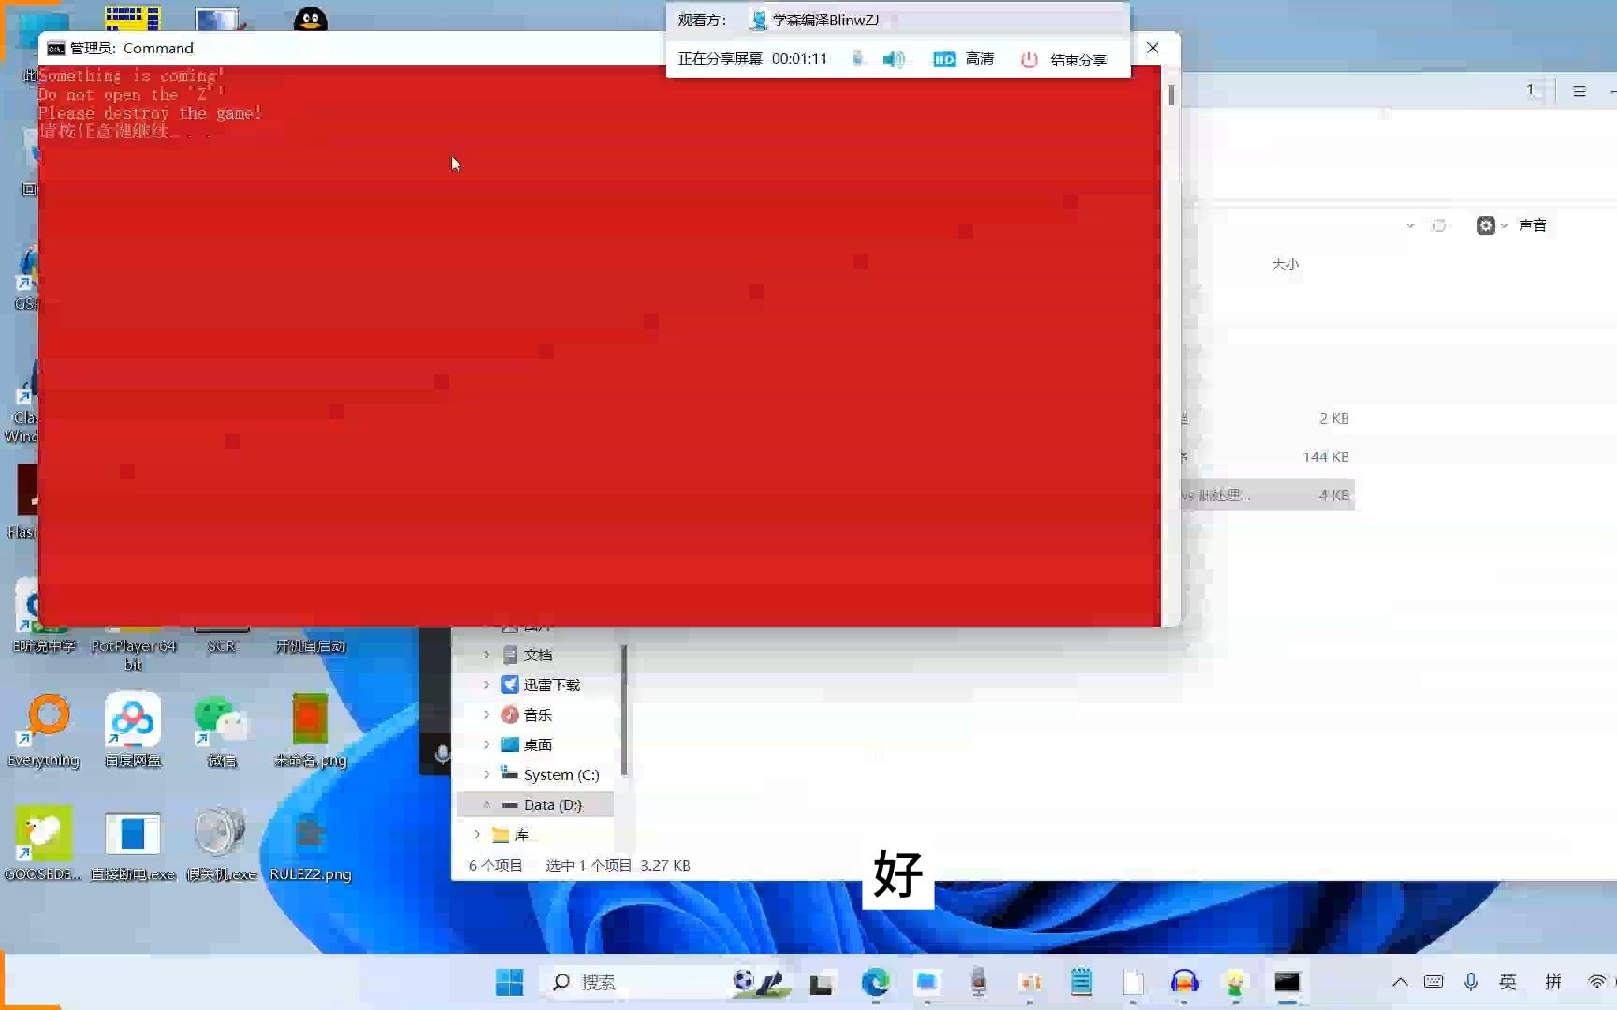
Task: Select the 未命名.png file on desktop
Action: 311,731
